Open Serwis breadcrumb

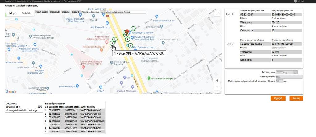[x=8, y=1]
